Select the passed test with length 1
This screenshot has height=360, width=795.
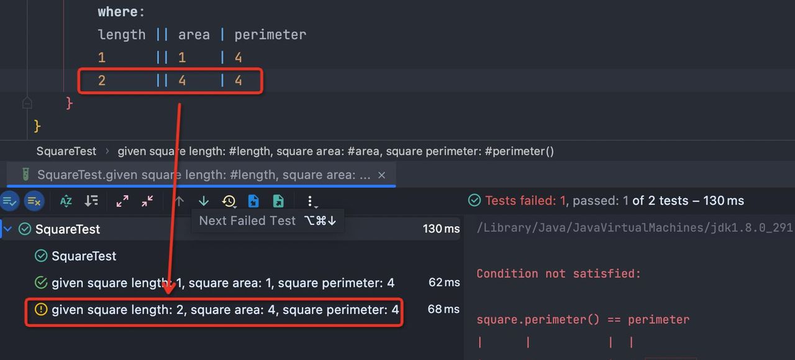tap(222, 283)
